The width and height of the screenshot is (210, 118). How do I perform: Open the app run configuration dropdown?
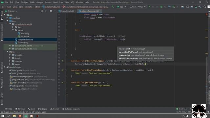[x=121, y=7]
